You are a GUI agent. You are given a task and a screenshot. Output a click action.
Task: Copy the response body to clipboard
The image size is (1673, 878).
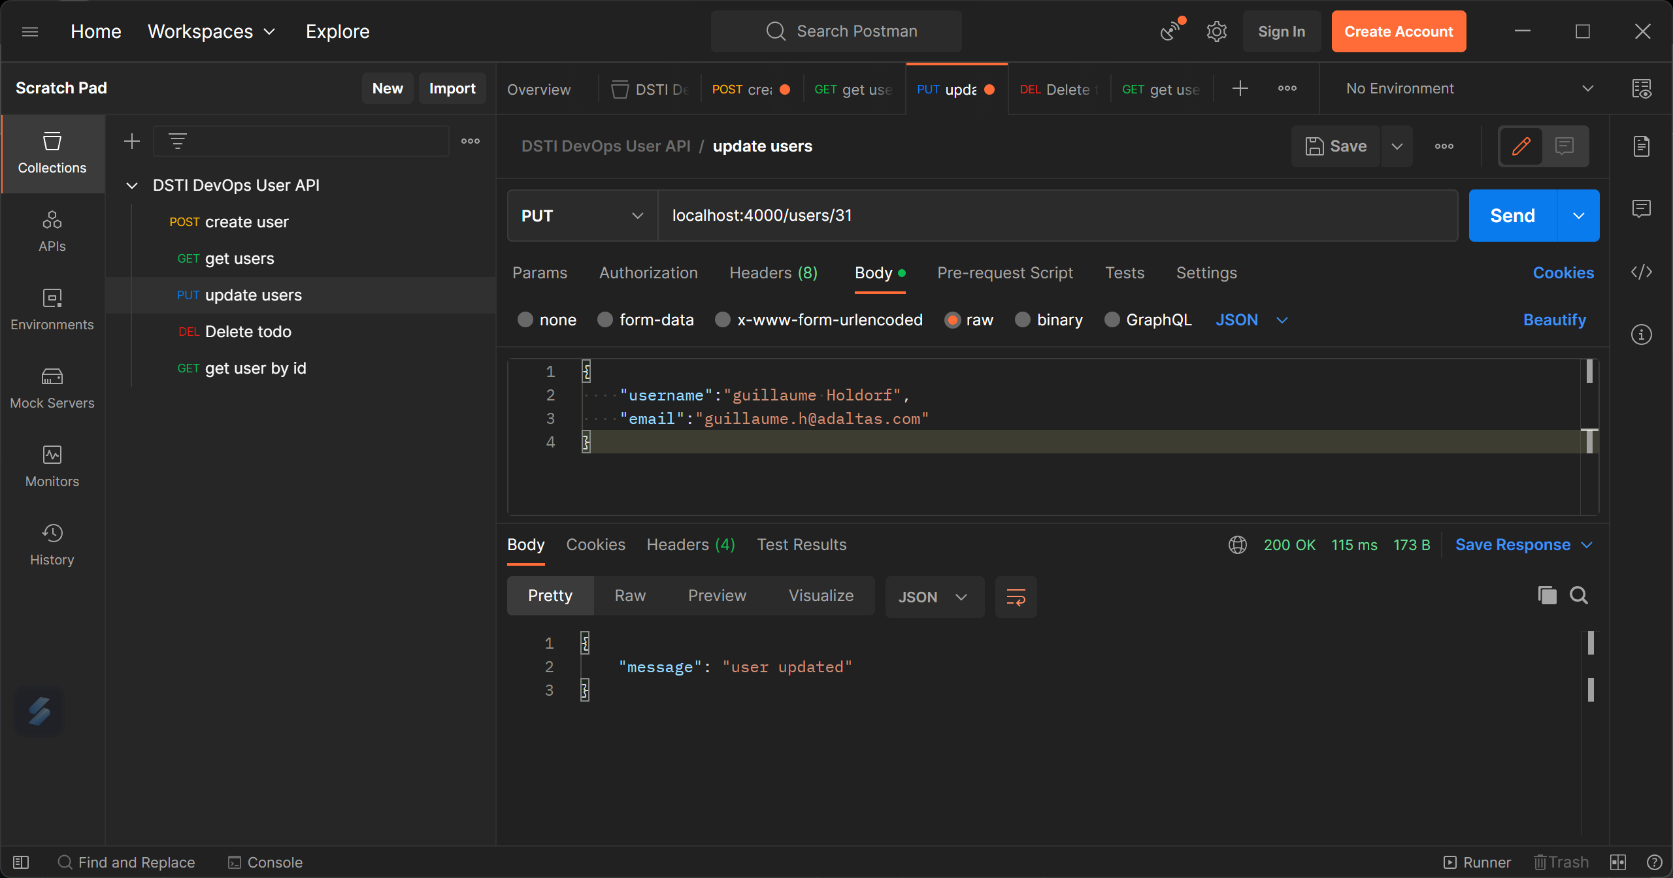click(1546, 595)
